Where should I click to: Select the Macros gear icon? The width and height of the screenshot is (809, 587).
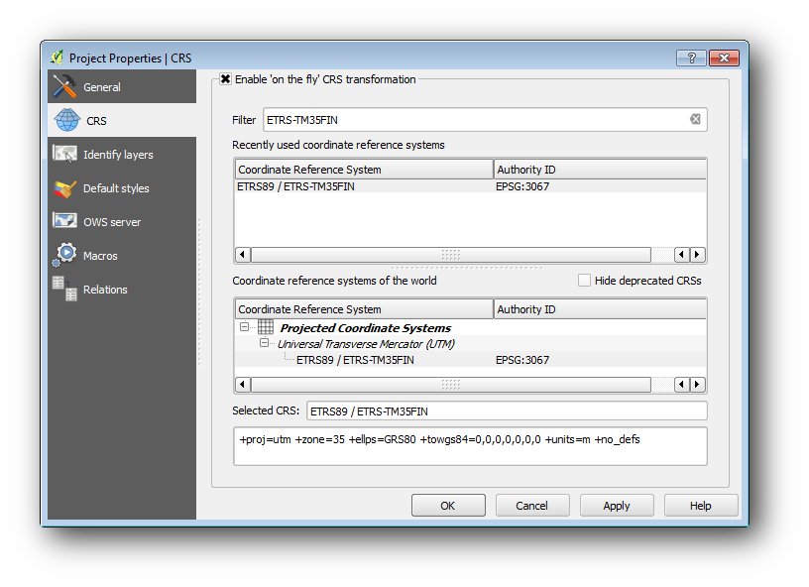pyautogui.click(x=65, y=256)
